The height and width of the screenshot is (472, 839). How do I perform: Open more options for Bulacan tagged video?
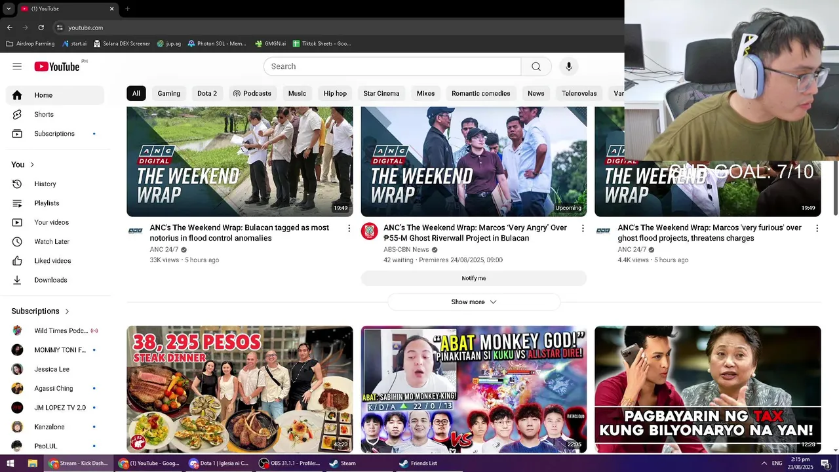point(349,228)
